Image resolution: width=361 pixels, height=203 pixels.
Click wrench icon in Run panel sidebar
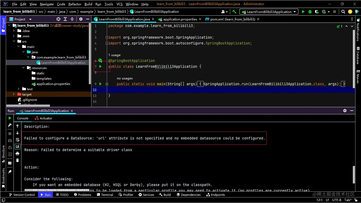10,125
